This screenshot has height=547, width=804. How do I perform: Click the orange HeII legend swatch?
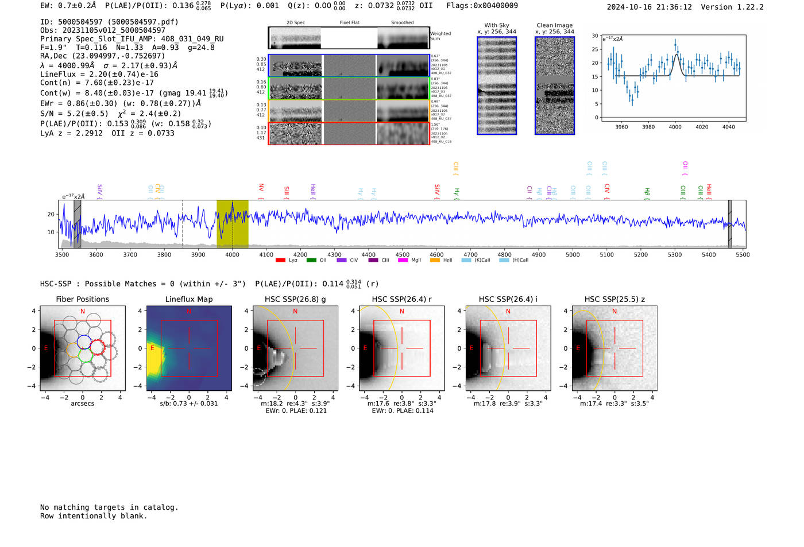(x=435, y=260)
